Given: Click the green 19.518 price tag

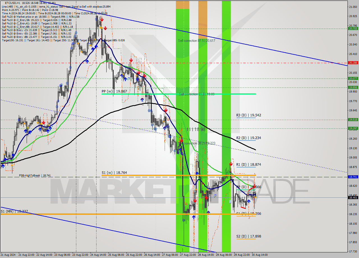Looking at the screenshot, I should click(353, 120).
